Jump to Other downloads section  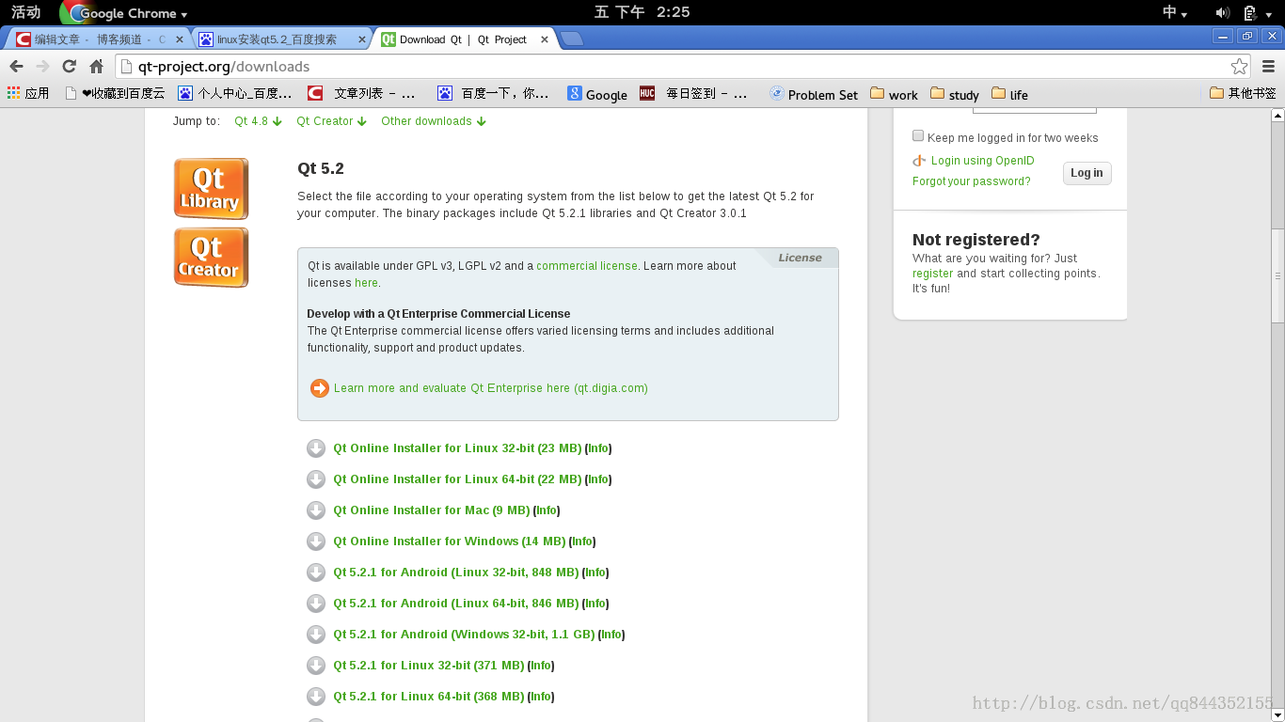pos(434,121)
